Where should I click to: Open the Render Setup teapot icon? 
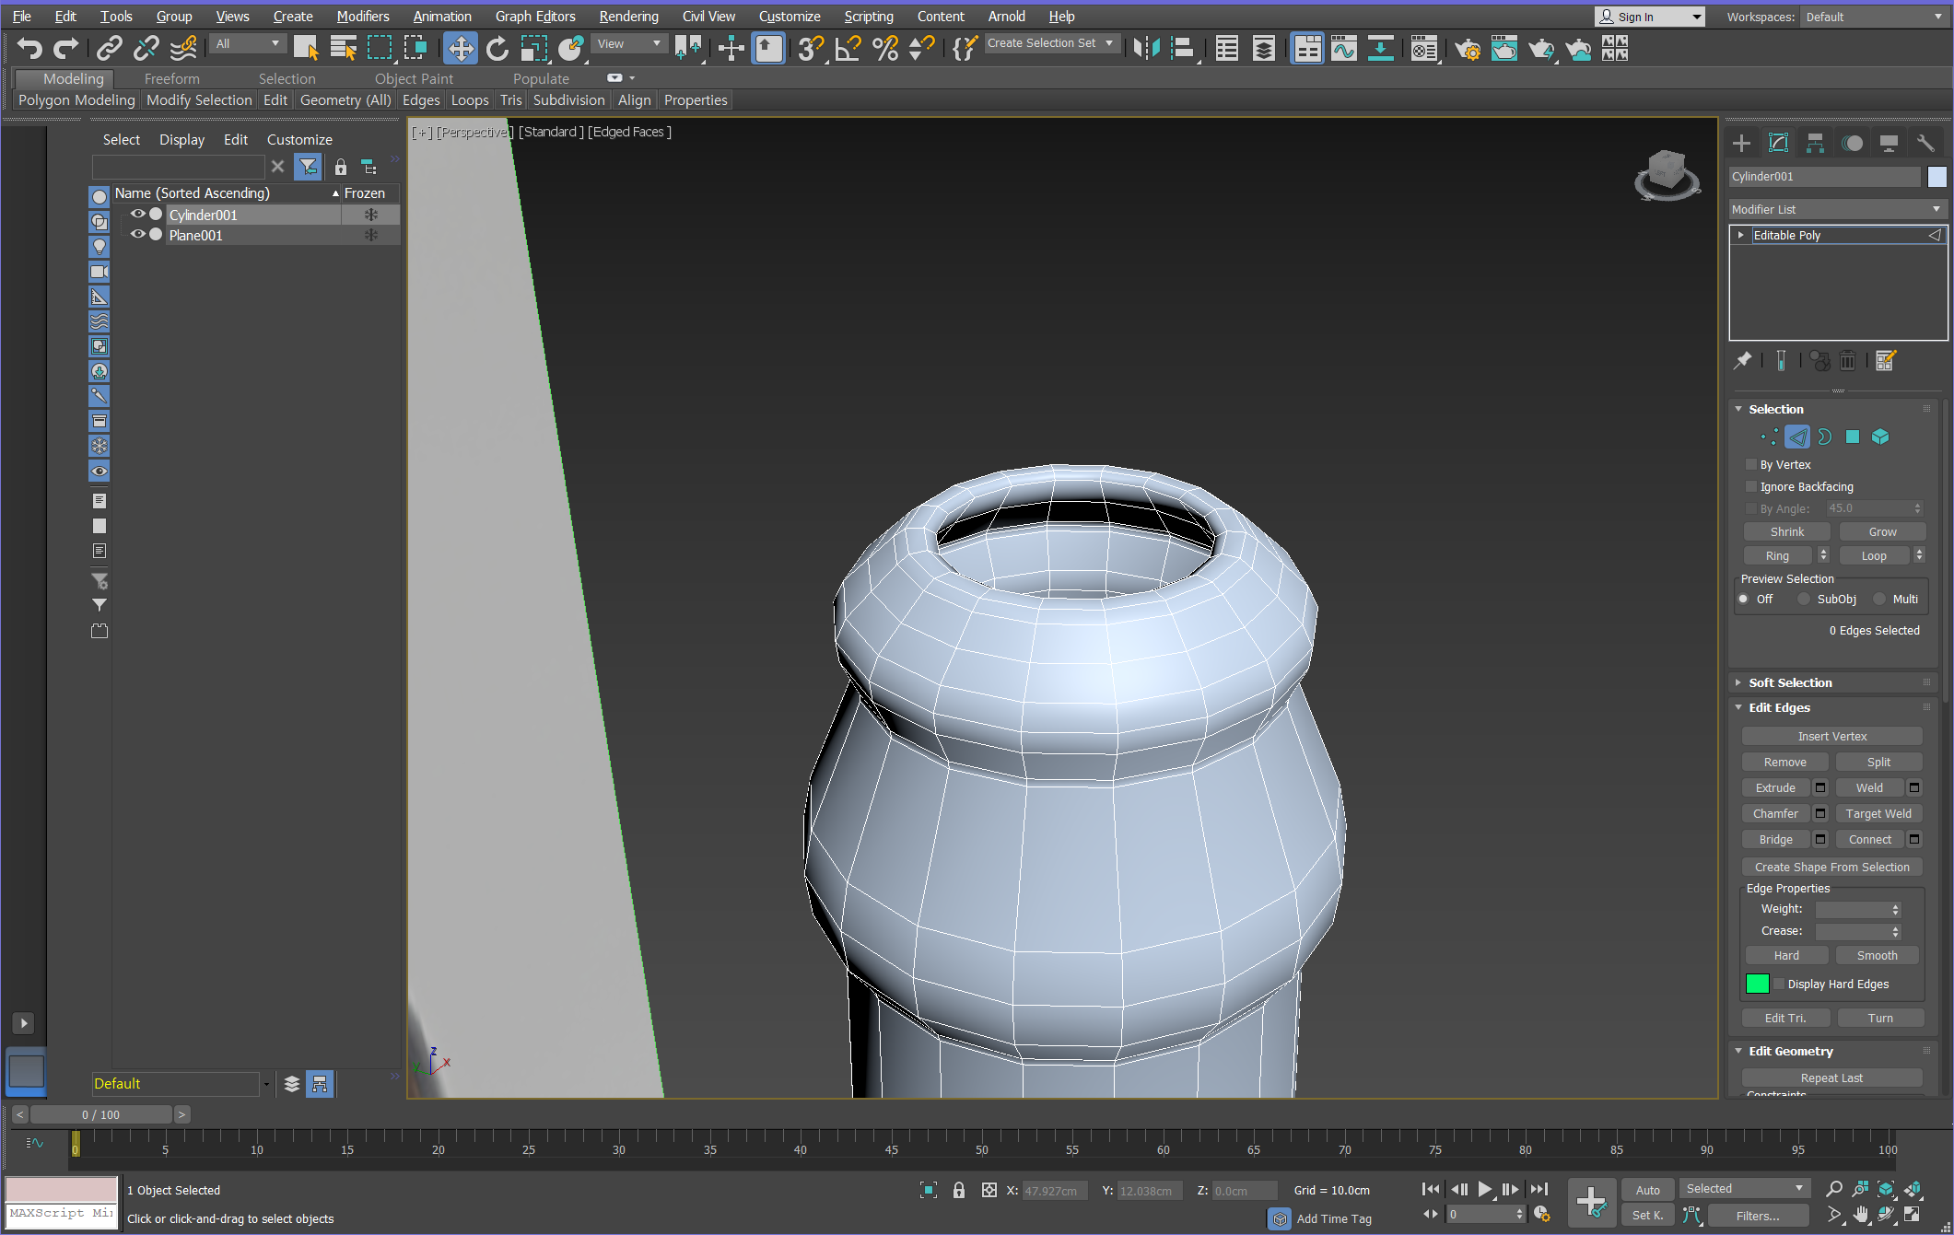click(x=1467, y=48)
